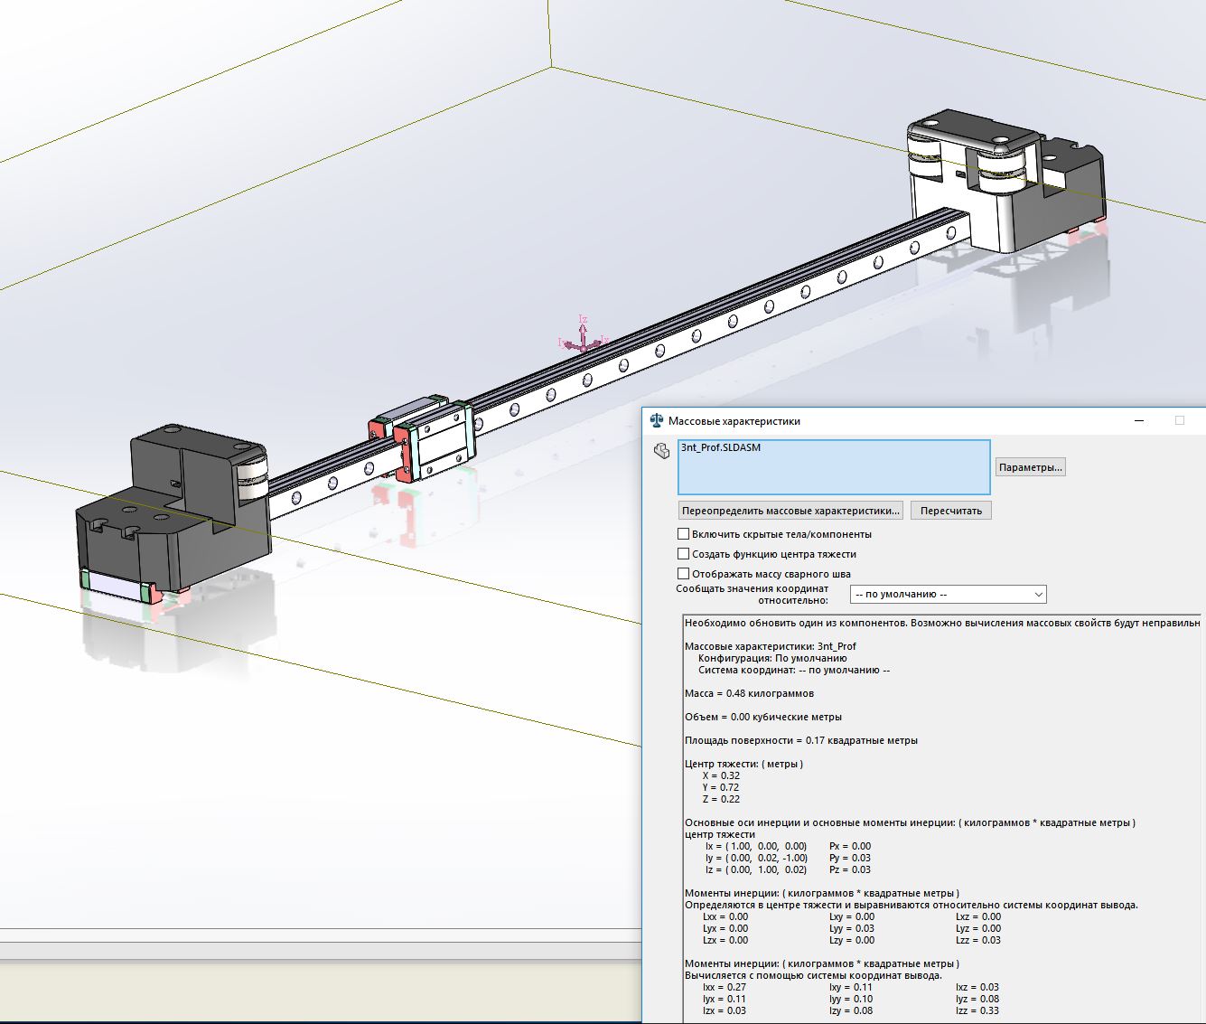Viewport: 1206px width, 1024px height.
Task: Open the по умолчанию coordinate system dropdown
Action: [x=948, y=595]
